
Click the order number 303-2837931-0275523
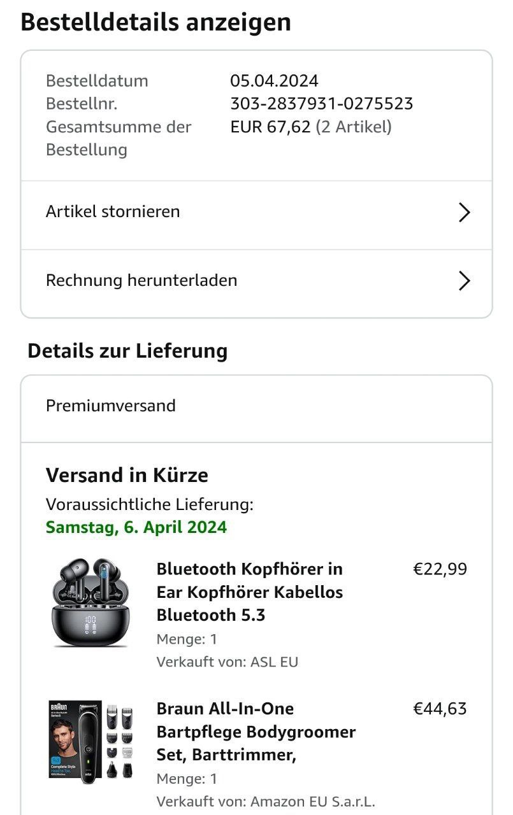[321, 103]
